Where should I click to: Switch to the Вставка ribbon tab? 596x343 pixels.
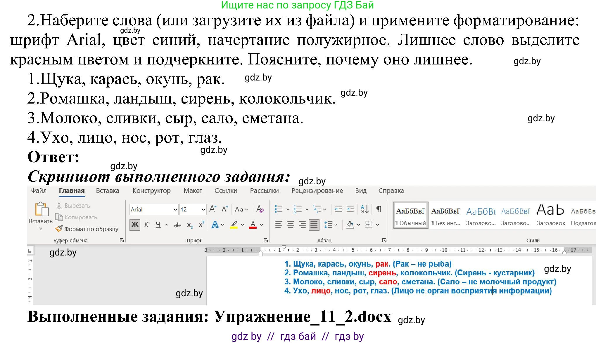[108, 190]
